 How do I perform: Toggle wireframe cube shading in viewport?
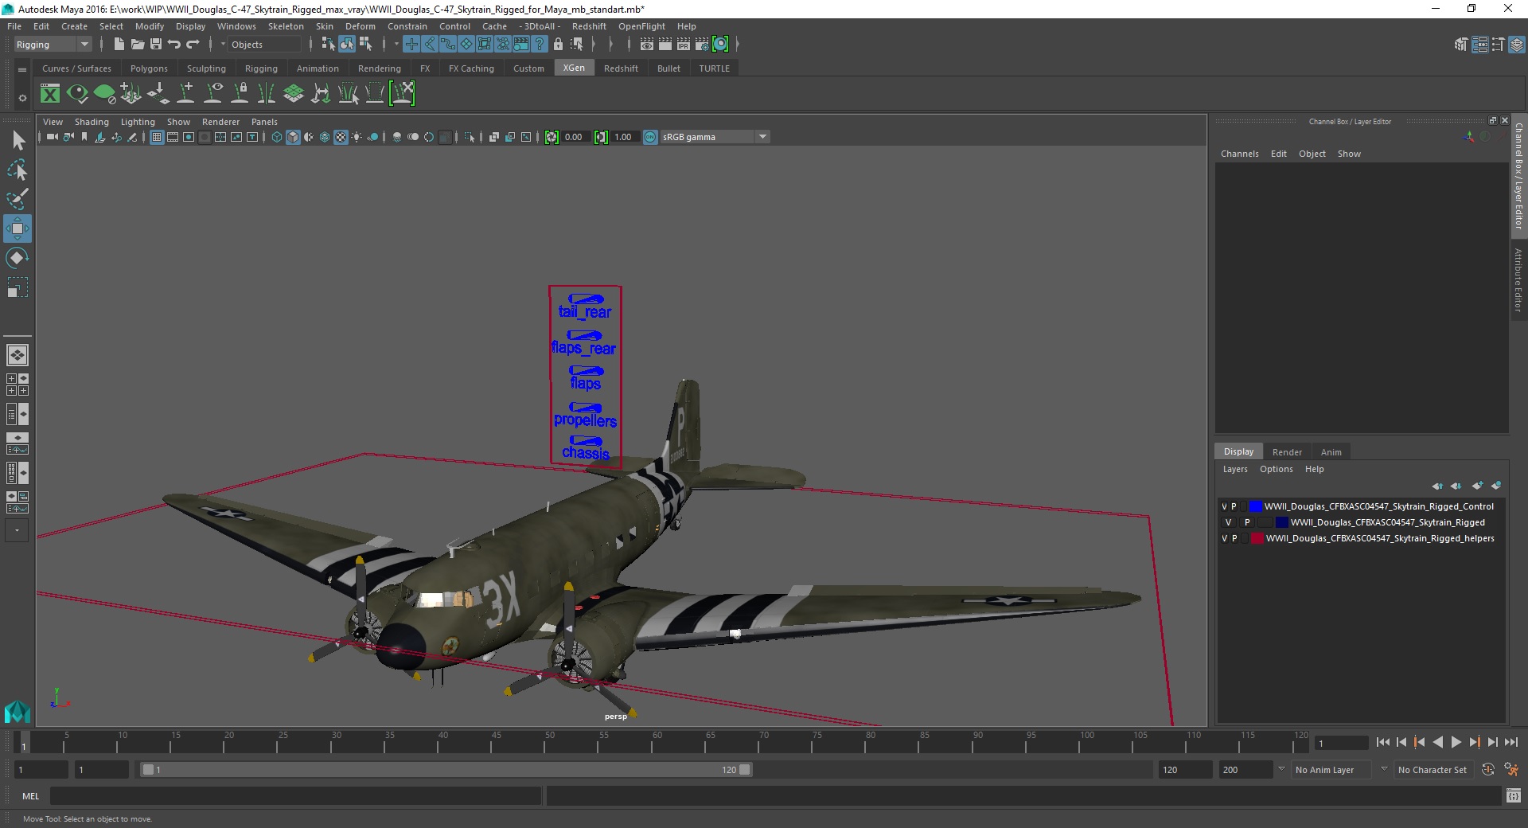point(277,137)
